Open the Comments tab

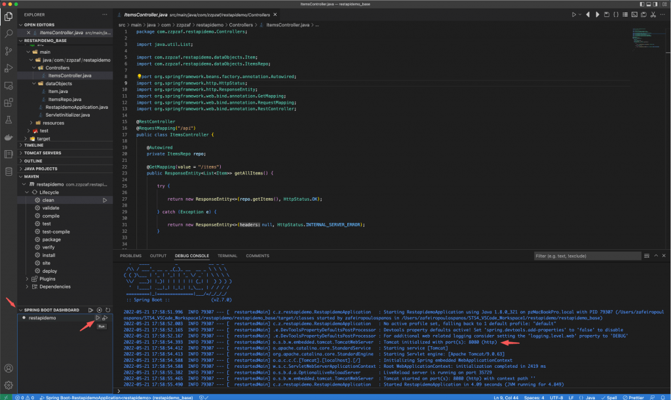coord(258,256)
